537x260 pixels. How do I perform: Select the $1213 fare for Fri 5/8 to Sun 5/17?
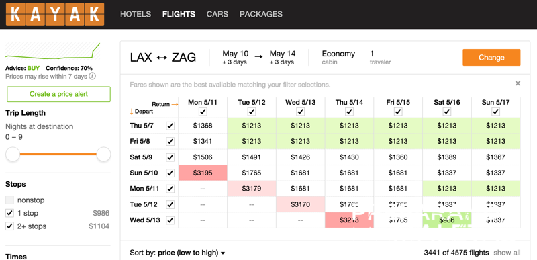point(495,141)
